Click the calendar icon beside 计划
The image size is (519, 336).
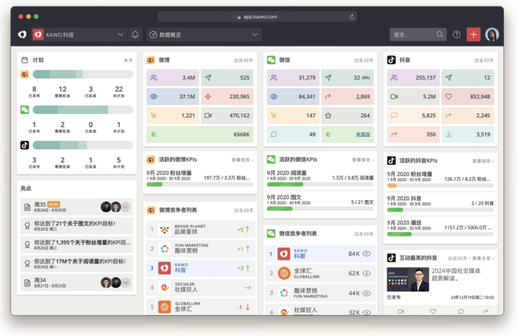(25, 60)
